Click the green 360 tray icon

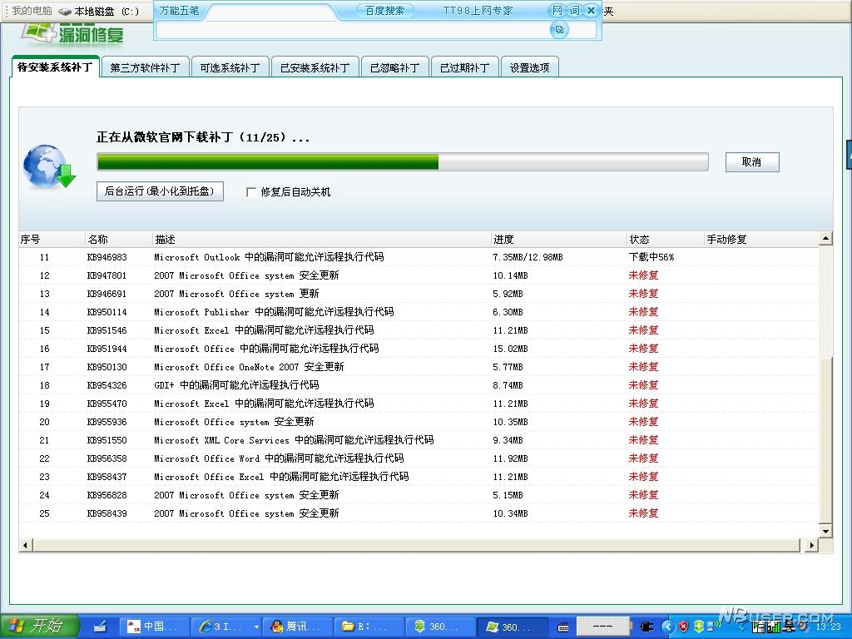pos(699,627)
